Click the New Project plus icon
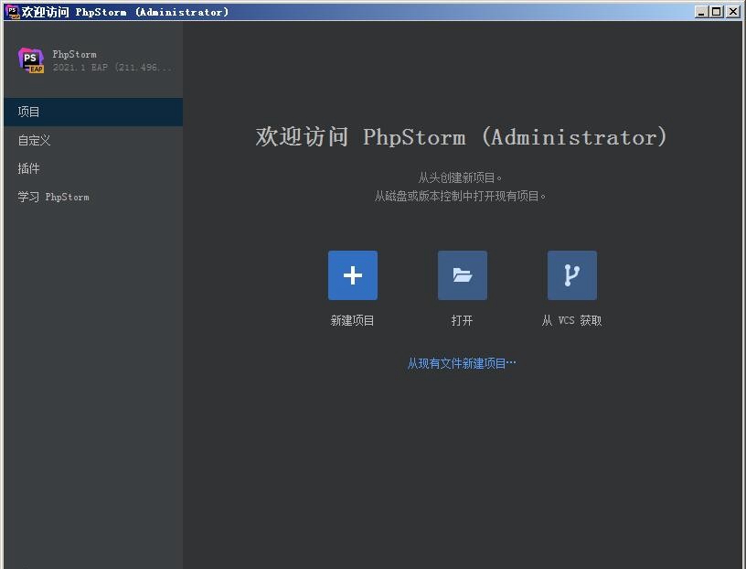 click(353, 275)
